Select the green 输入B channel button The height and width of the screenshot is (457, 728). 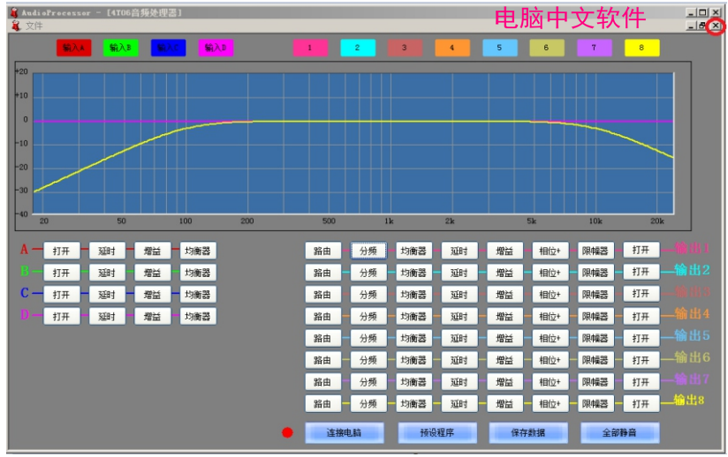coord(121,48)
